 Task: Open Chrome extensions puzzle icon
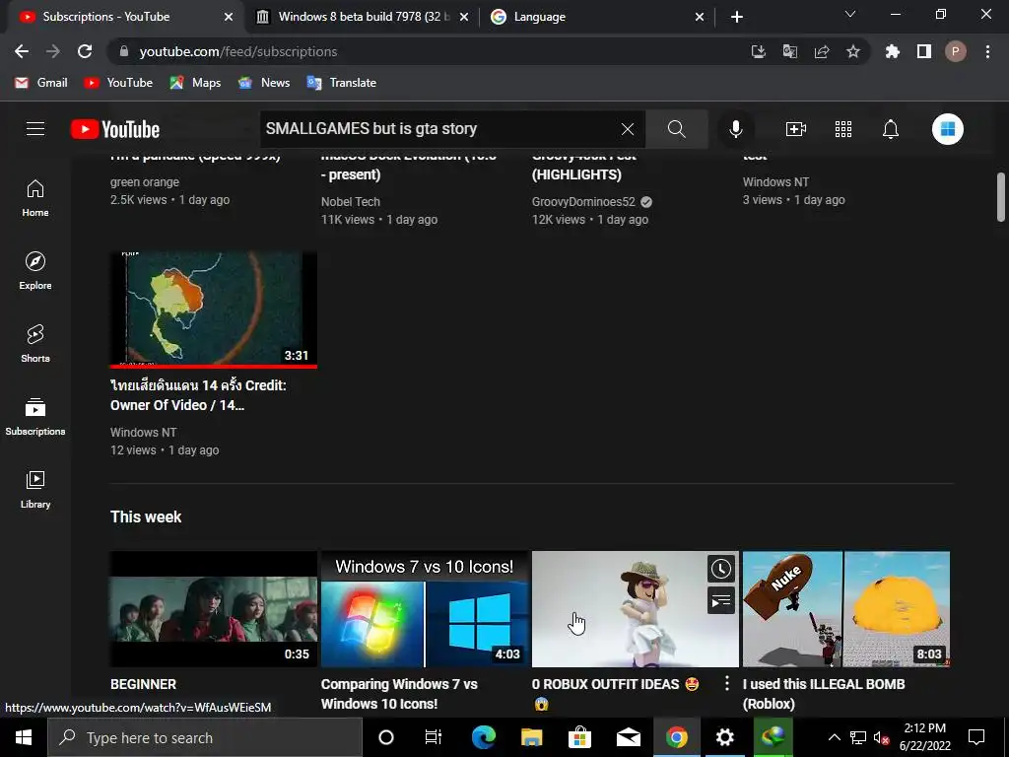[892, 51]
